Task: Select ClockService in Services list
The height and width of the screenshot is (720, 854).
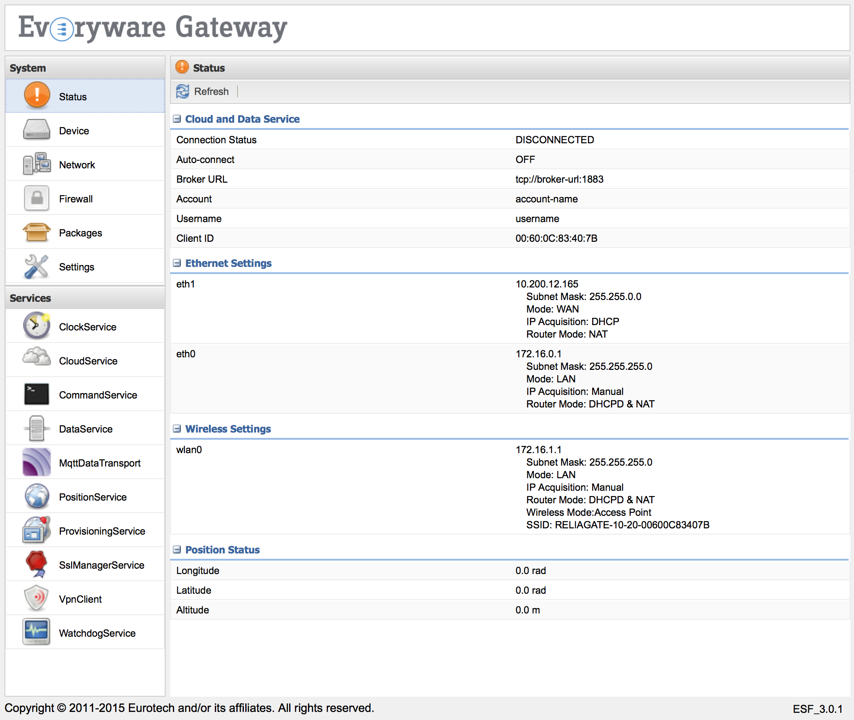Action: 85,326
